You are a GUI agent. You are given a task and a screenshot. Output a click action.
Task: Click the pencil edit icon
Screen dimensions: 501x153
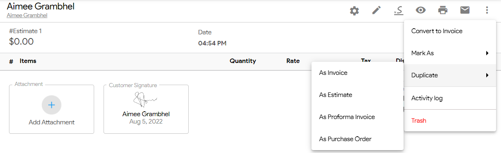click(x=377, y=11)
